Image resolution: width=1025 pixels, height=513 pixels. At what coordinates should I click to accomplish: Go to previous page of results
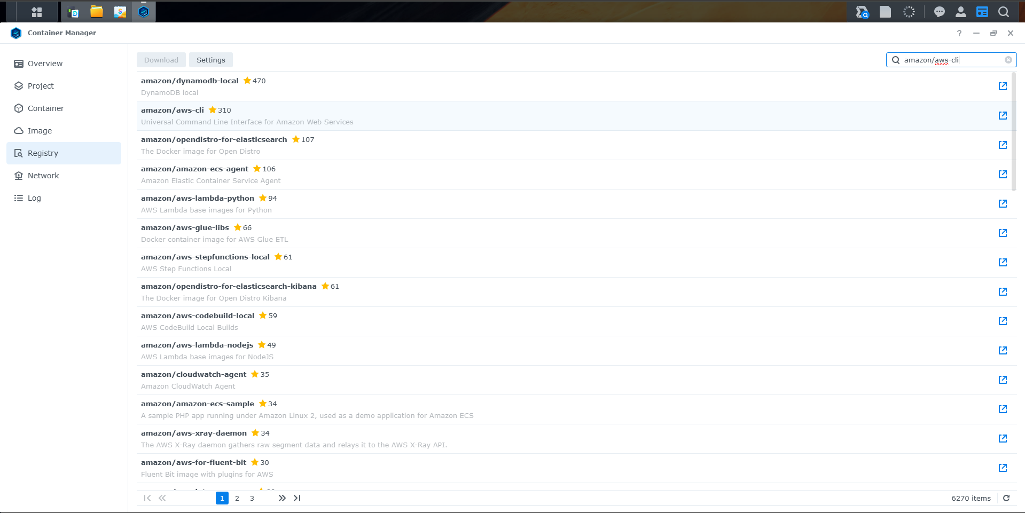point(162,498)
